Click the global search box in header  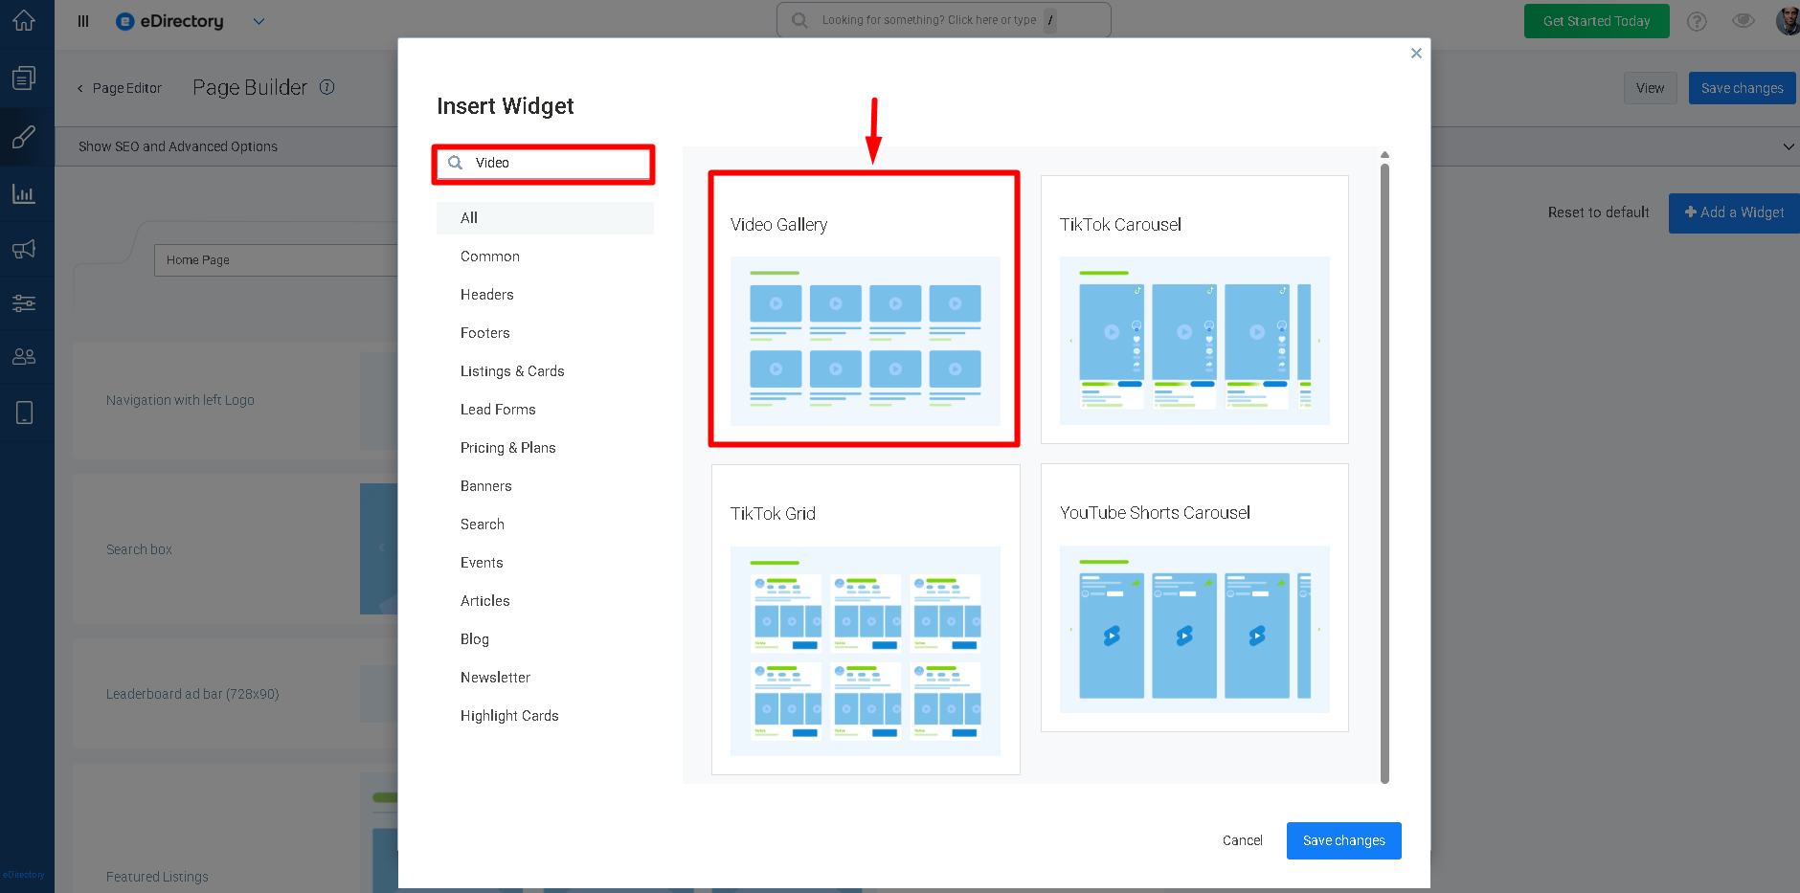943,20
